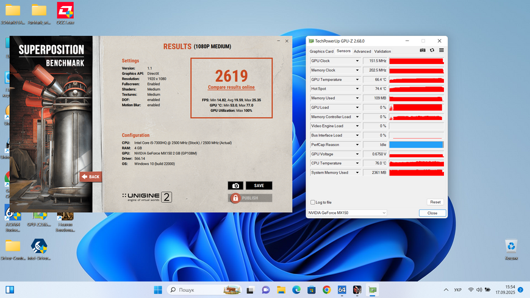530x298 pixels.
Task: Expand the CPU Temperature sensor dropdown
Action: click(357, 163)
